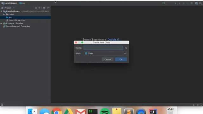Open the Project panel gear settings icon
This screenshot has width=203, height=114.
tap(44, 8)
